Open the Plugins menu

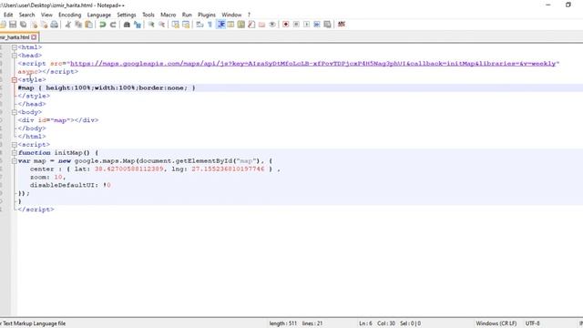coord(207,15)
